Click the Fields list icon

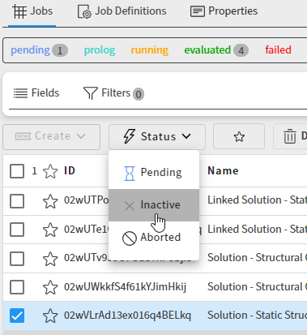(20, 93)
